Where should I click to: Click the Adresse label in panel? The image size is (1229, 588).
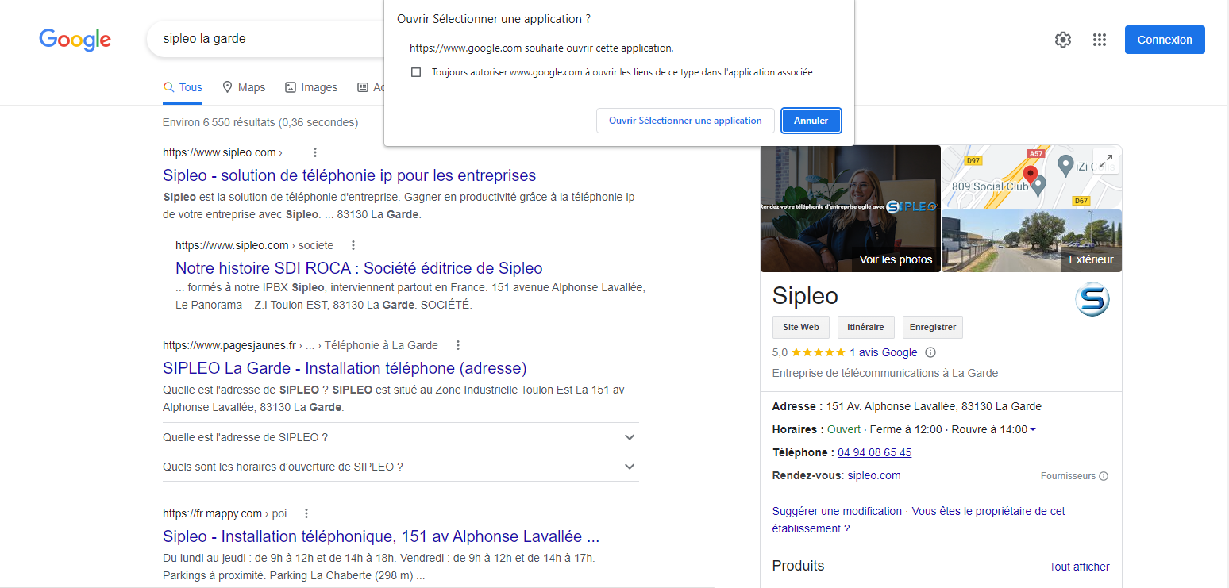click(x=797, y=406)
